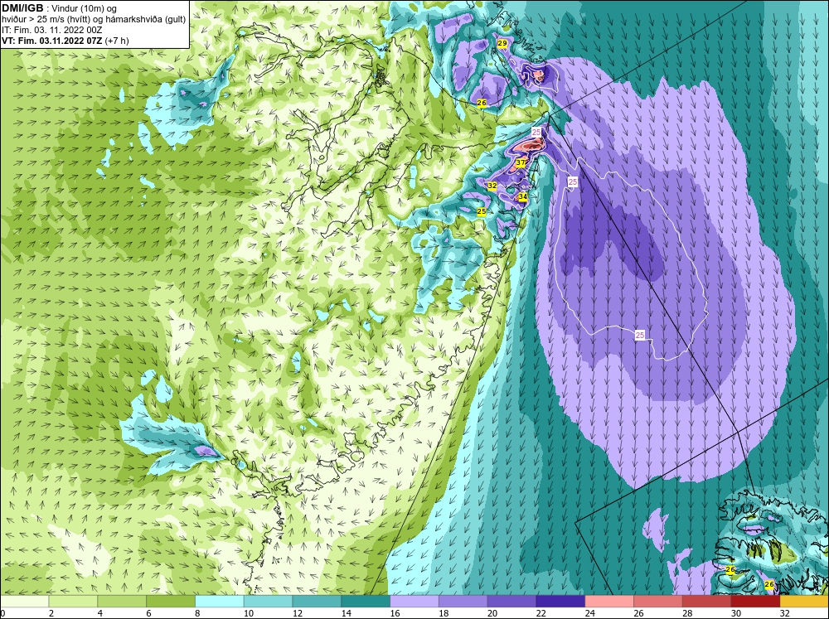Select the 18–20 m/s purple swatch

[463, 602]
